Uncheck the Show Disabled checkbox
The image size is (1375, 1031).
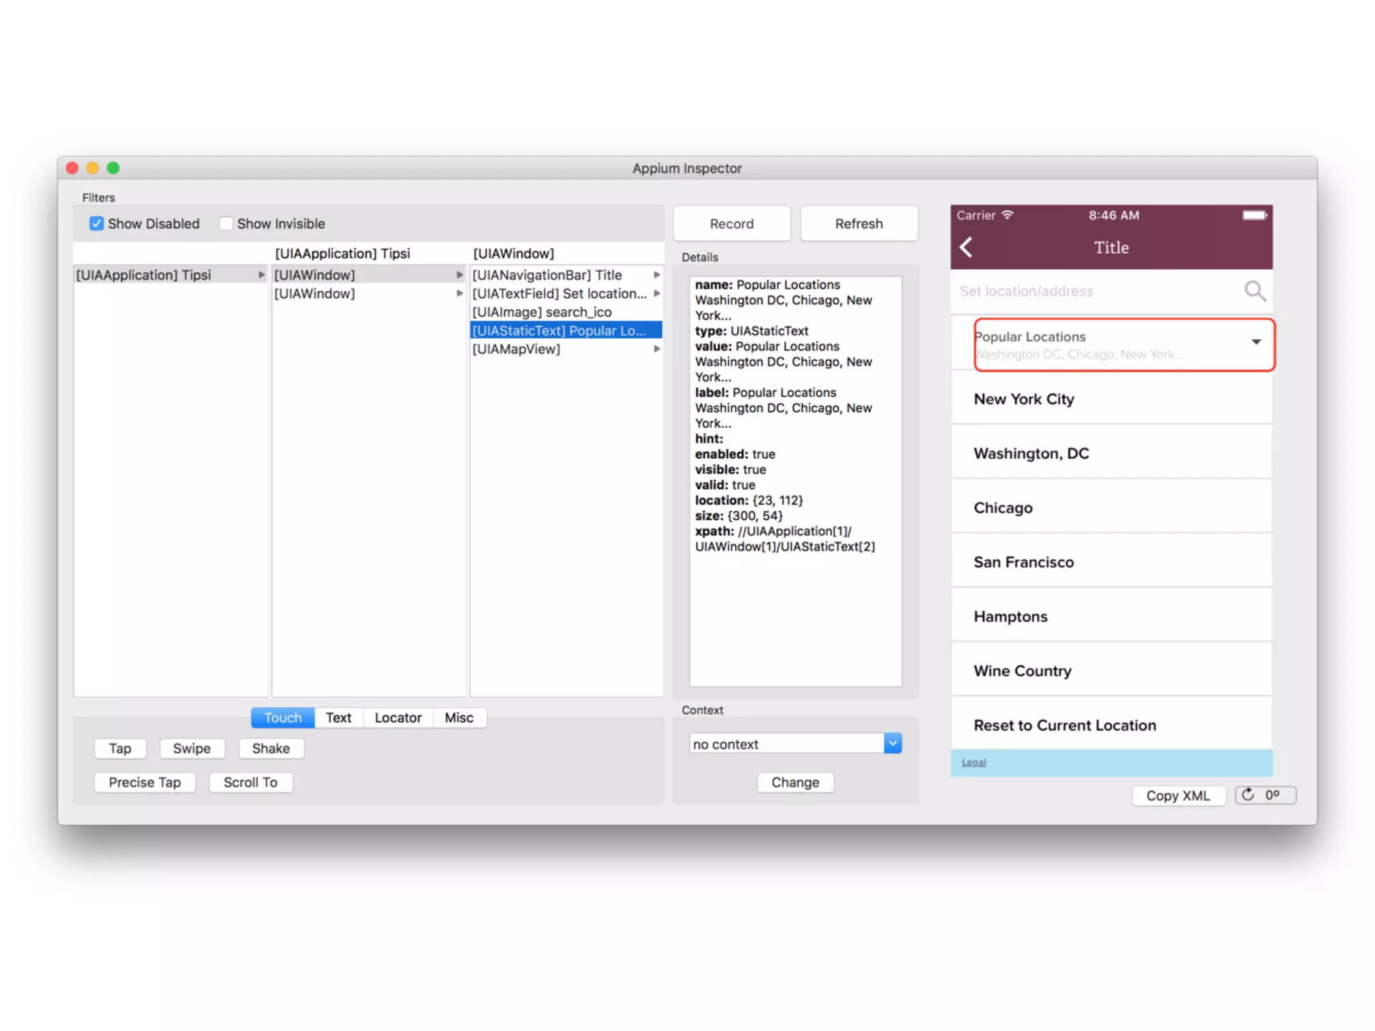pyautogui.click(x=97, y=224)
